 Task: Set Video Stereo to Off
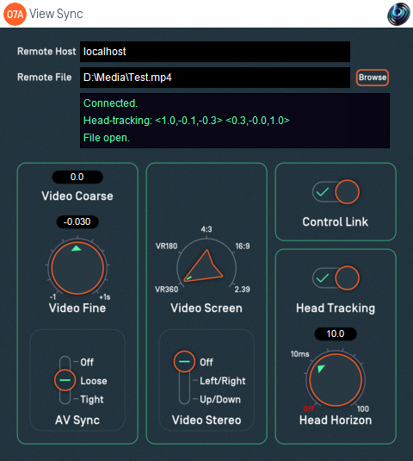point(206,362)
